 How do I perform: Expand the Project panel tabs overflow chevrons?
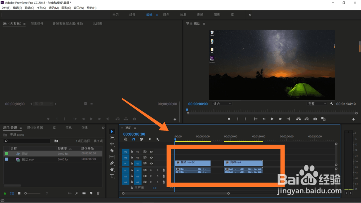pos(103,128)
